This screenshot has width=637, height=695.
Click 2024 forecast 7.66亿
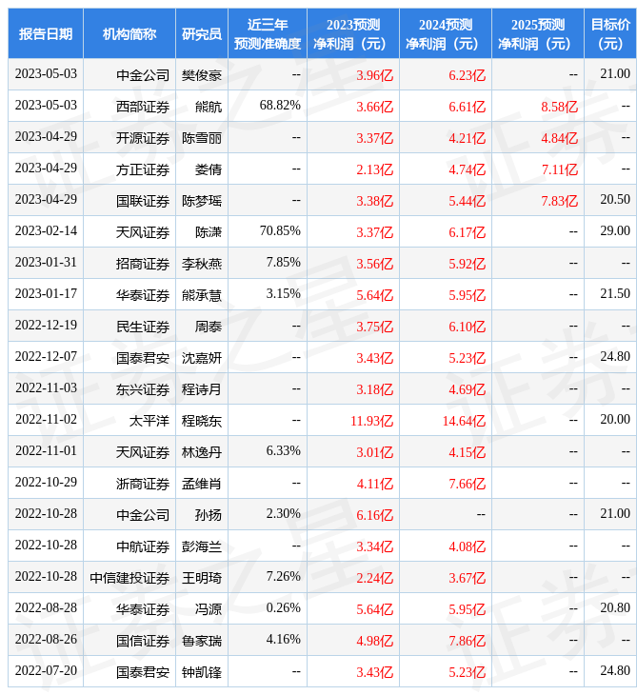[x=468, y=484]
